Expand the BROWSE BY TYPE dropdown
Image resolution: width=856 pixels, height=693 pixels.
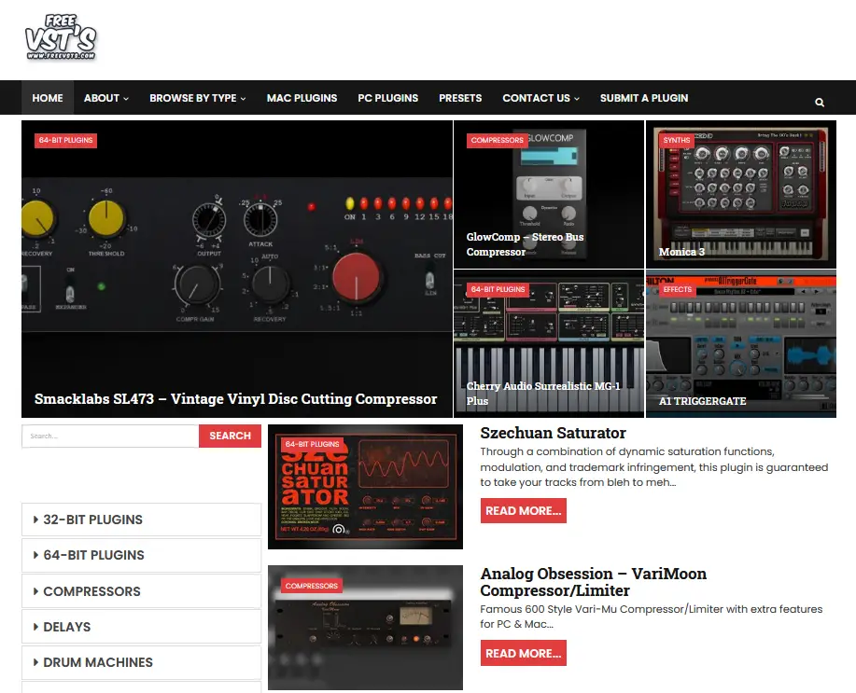click(x=198, y=98)
